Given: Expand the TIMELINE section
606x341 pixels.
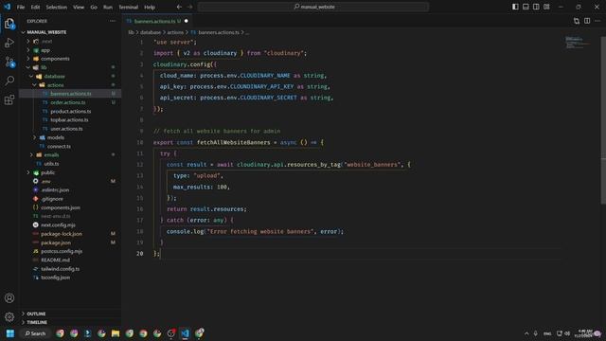Looking at the screenshot, I should tap(70, 322).
